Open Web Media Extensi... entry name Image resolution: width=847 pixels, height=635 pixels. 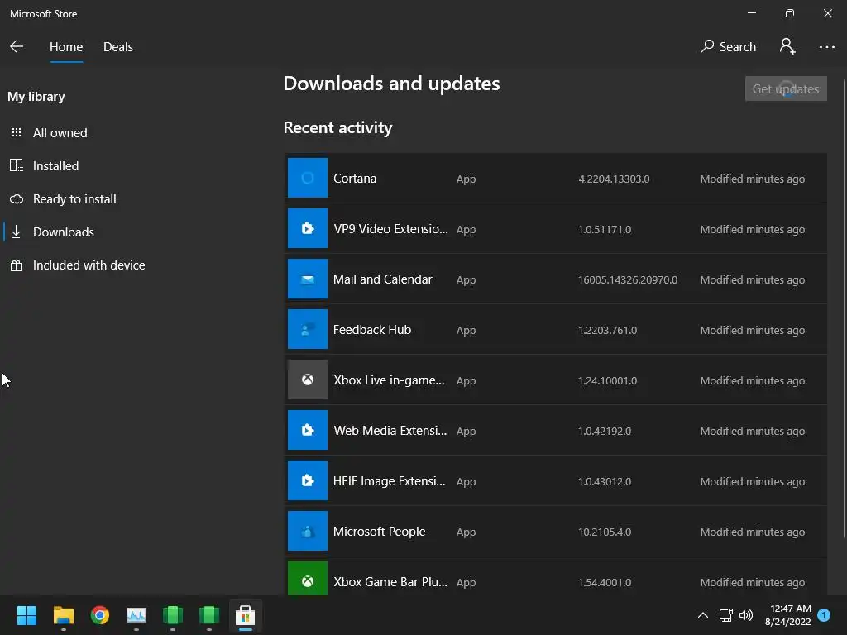point(390,430)
